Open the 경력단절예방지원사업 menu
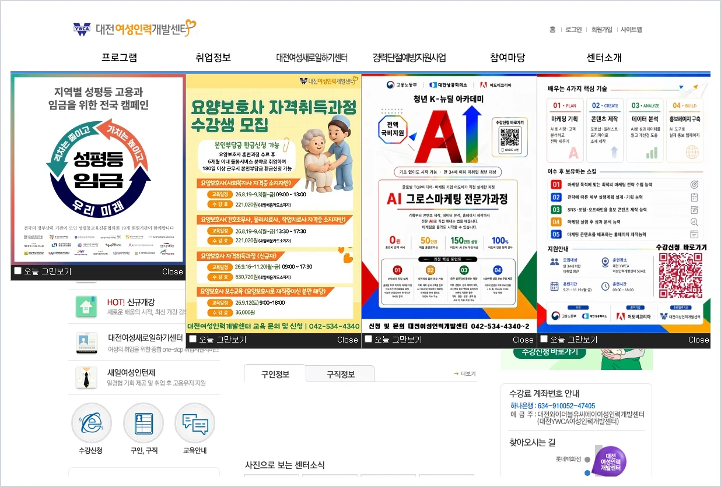This screenshot has width=721, height=487. [409, 57]
